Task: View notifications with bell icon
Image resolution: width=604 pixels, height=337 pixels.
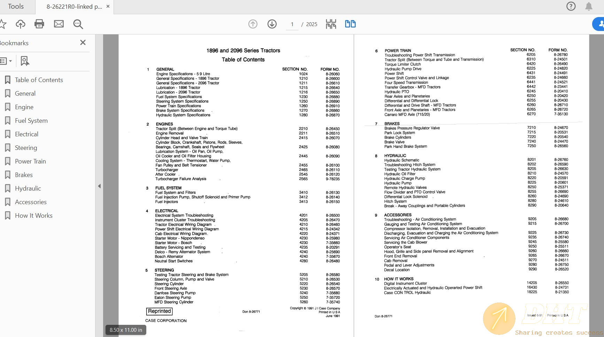Action: click(x=589, y=6)
